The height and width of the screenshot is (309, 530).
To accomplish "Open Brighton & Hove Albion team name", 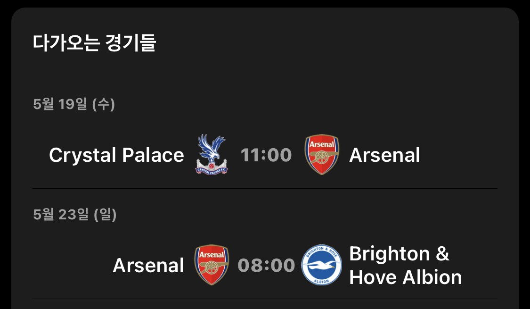I will click(405, 265).
